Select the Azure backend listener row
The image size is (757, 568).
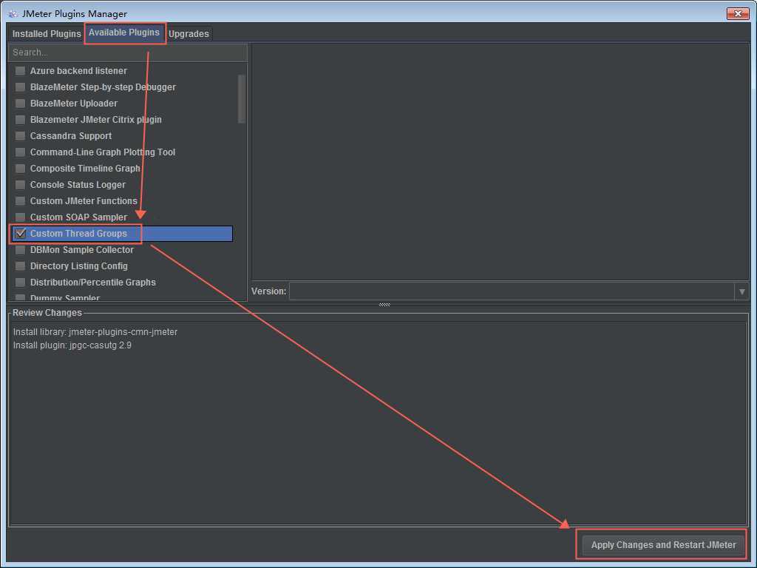point(123,71)
